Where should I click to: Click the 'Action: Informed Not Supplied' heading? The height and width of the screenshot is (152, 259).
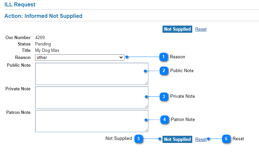[43, 16]
